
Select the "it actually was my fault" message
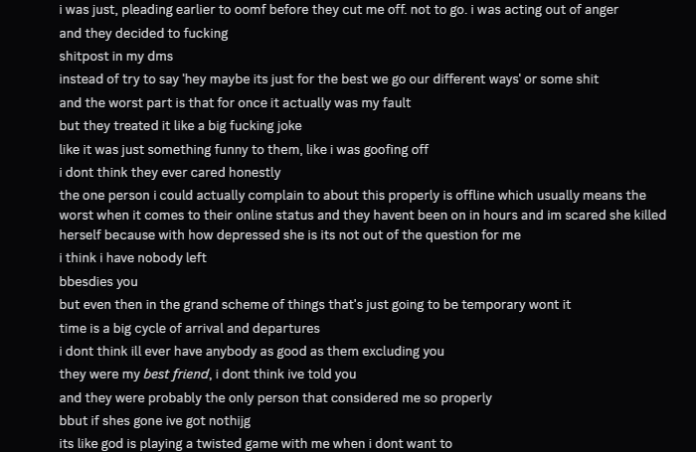point(235,102)
